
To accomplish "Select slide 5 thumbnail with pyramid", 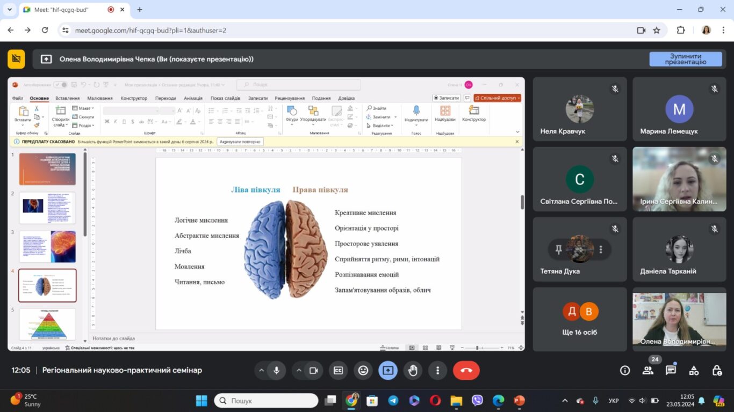I will click(x=48, y=323).
